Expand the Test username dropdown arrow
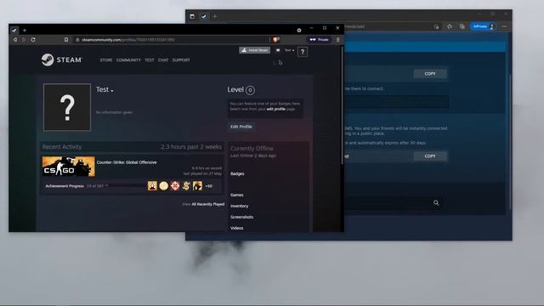This screenshot has height=306, width=544. point(112,91)
